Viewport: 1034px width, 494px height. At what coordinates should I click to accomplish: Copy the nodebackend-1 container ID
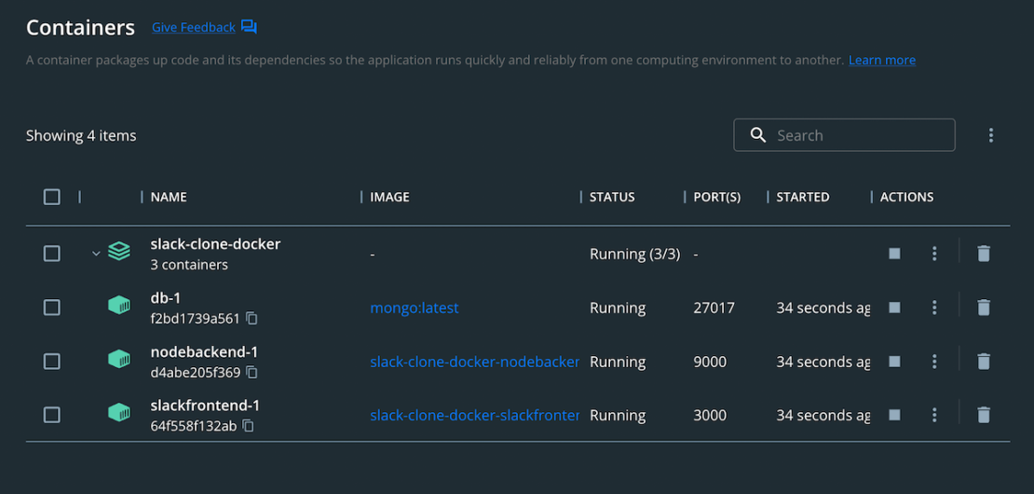[x=252, y=373]
